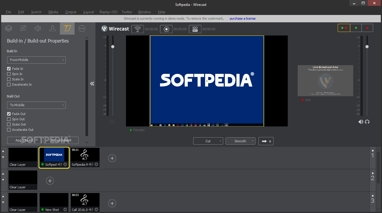Select the preview-only green dot layout
Screen dimensions: 382x213
tap(356, 28)
